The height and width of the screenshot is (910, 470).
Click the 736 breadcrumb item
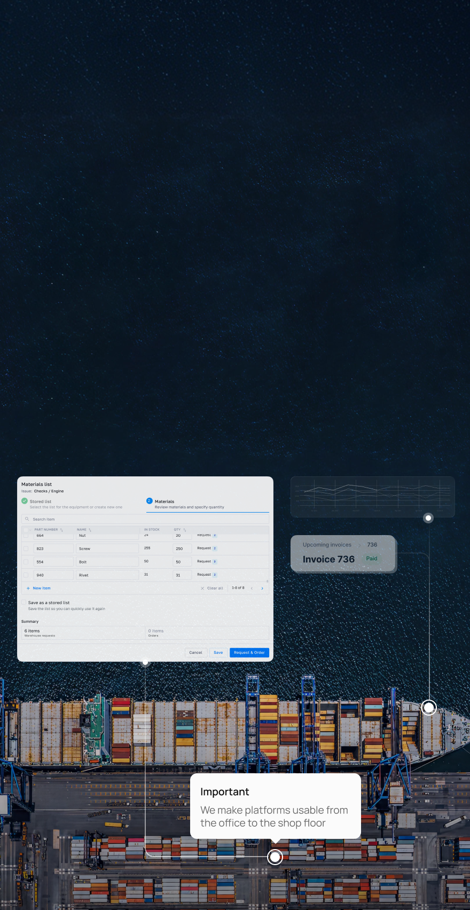tap(372, 545)
